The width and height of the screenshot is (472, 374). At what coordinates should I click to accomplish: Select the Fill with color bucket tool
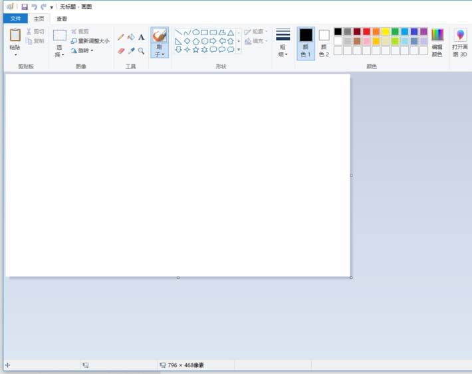(131, 37)
